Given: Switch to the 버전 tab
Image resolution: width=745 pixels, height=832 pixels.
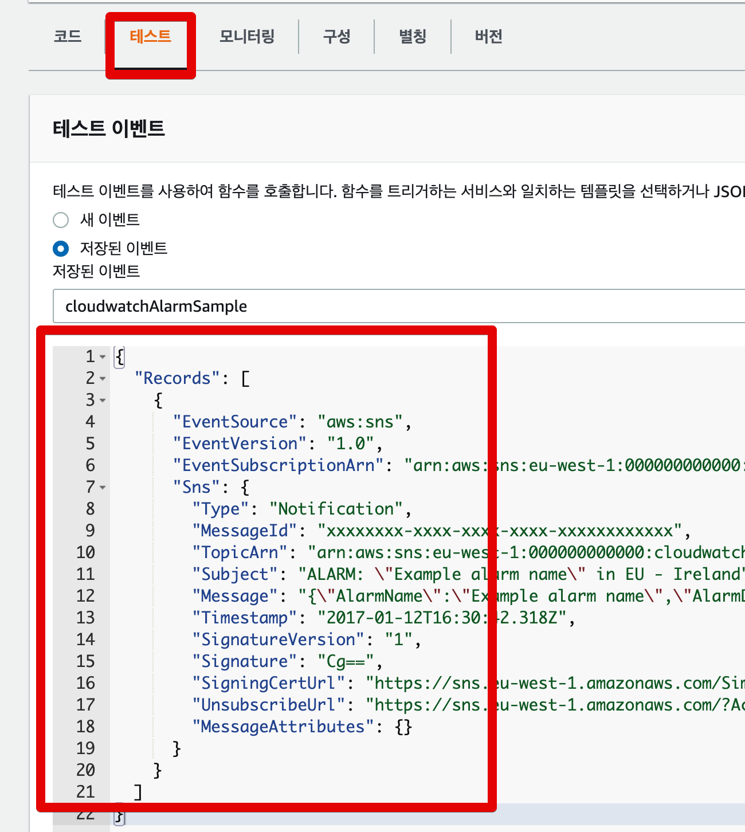Looking at the screenshot, I should pos(489,37).
